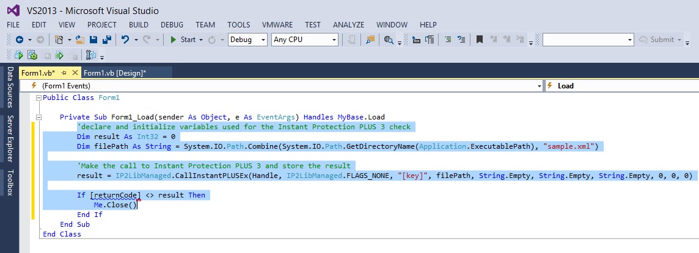Open the Any CPU platform dropdown
The width and height of the screenshot is (699, 253).
[305, 40]
